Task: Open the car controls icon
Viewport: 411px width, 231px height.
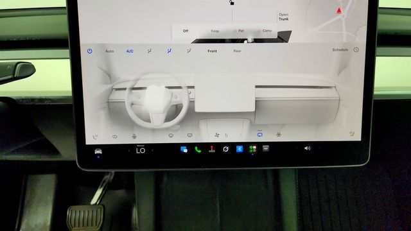Action: [98, 151]
